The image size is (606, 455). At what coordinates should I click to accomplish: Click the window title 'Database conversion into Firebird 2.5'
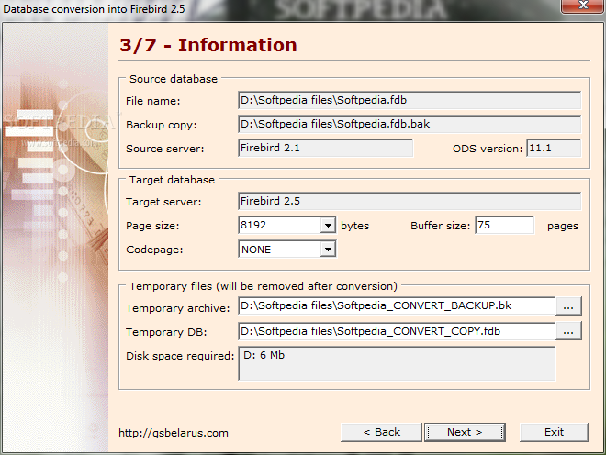tap(95, 8)
